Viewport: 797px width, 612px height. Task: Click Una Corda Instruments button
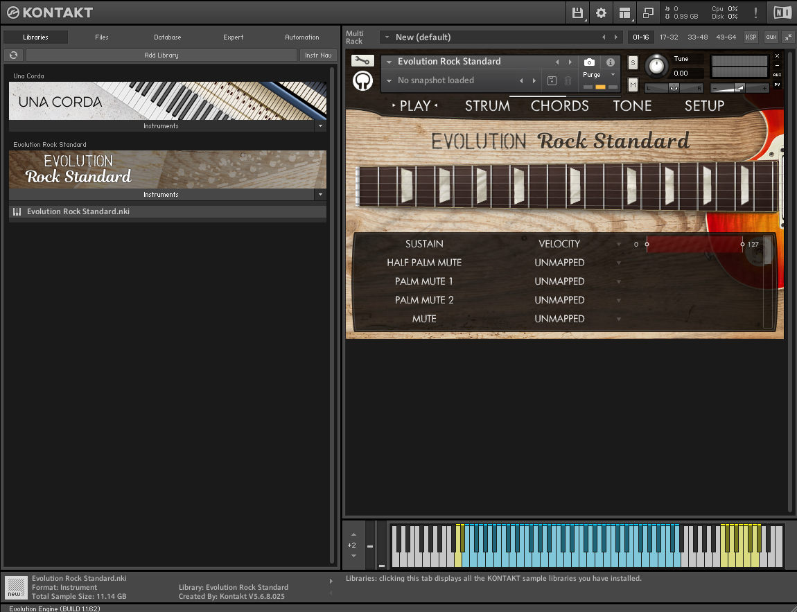click(161, 125)
